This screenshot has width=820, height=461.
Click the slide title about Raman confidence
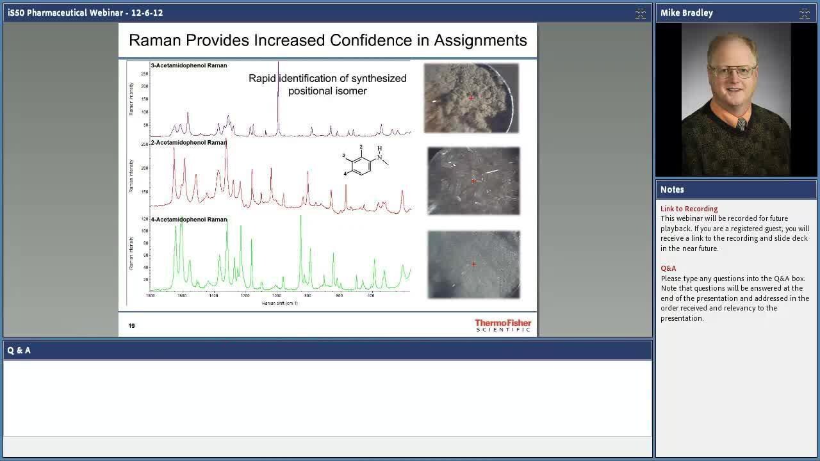pos(327,40)
